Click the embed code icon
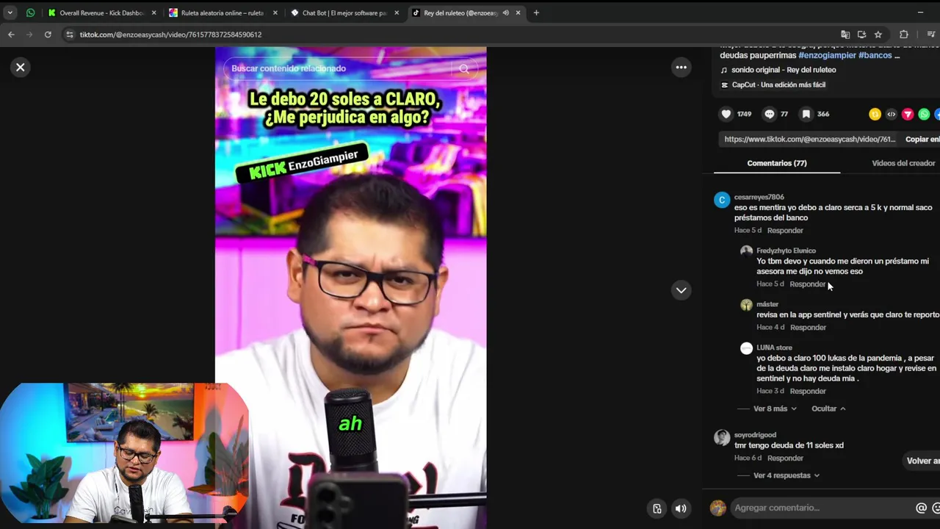 tap(891, 114)
